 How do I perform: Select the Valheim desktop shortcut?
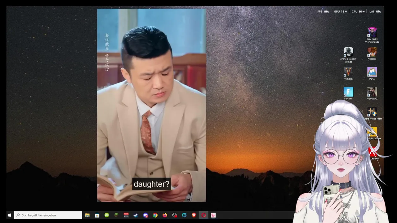click(348, 74)
